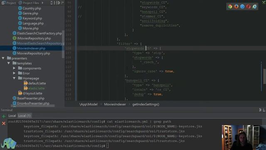Click the IMoviesRepository.php interface icon
This screenshot has width=266, height=150.
click(15, 38)
